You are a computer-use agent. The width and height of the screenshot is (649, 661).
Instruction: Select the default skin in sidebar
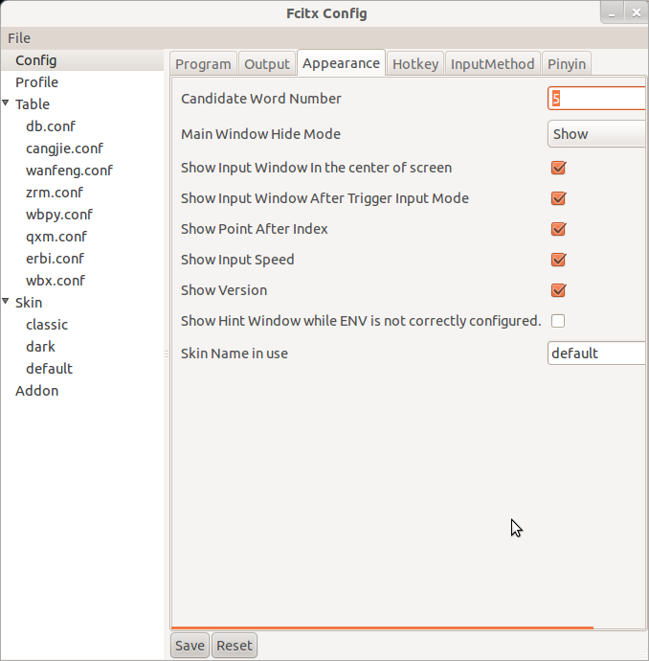[49, 369]
